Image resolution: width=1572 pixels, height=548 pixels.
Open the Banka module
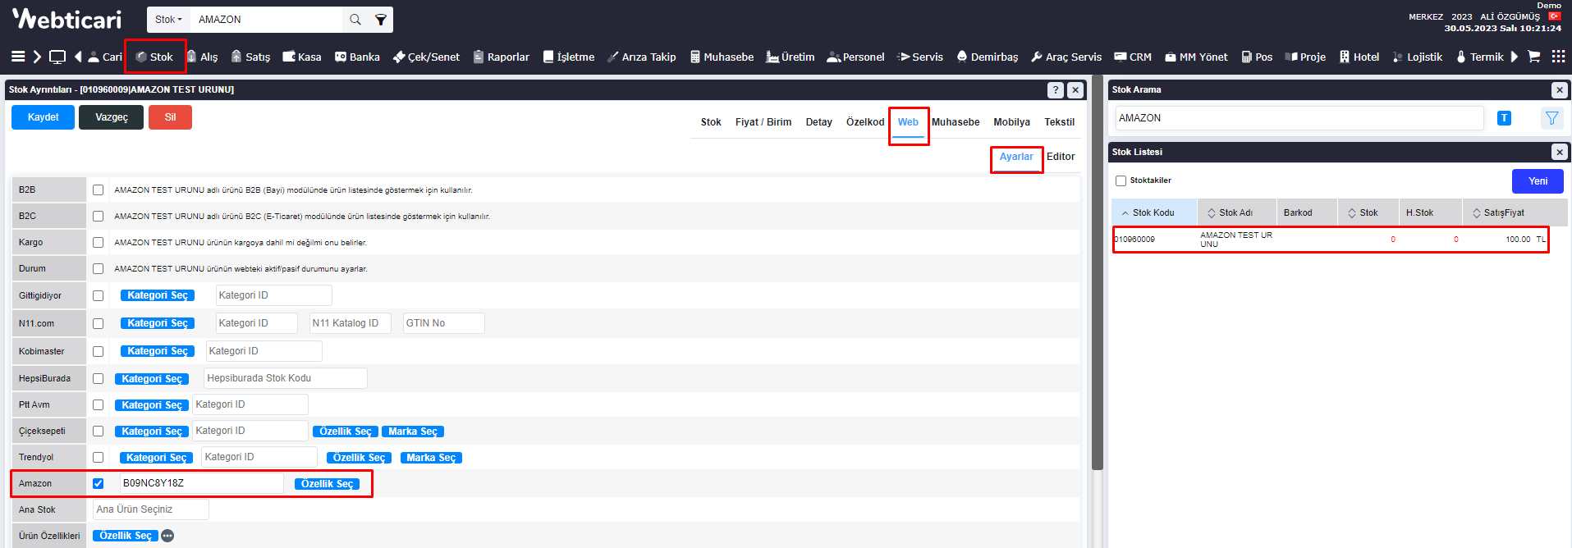click(x=357, y=57)
